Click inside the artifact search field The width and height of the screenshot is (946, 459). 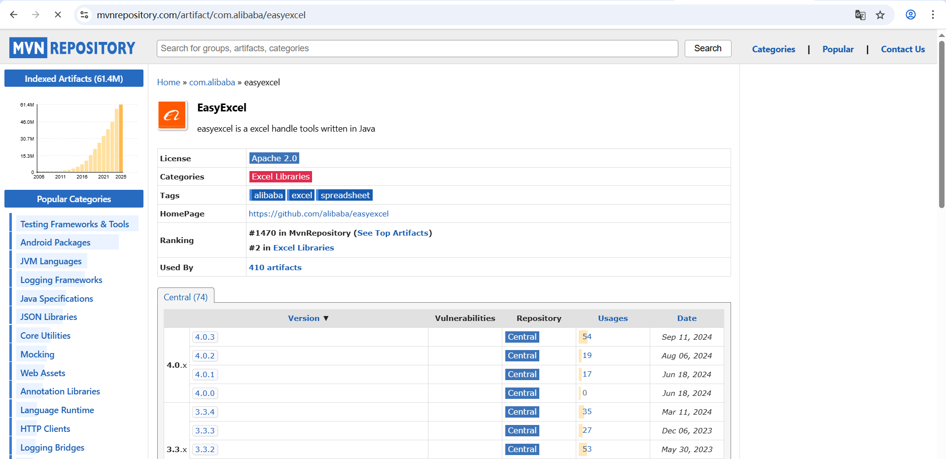417,48
